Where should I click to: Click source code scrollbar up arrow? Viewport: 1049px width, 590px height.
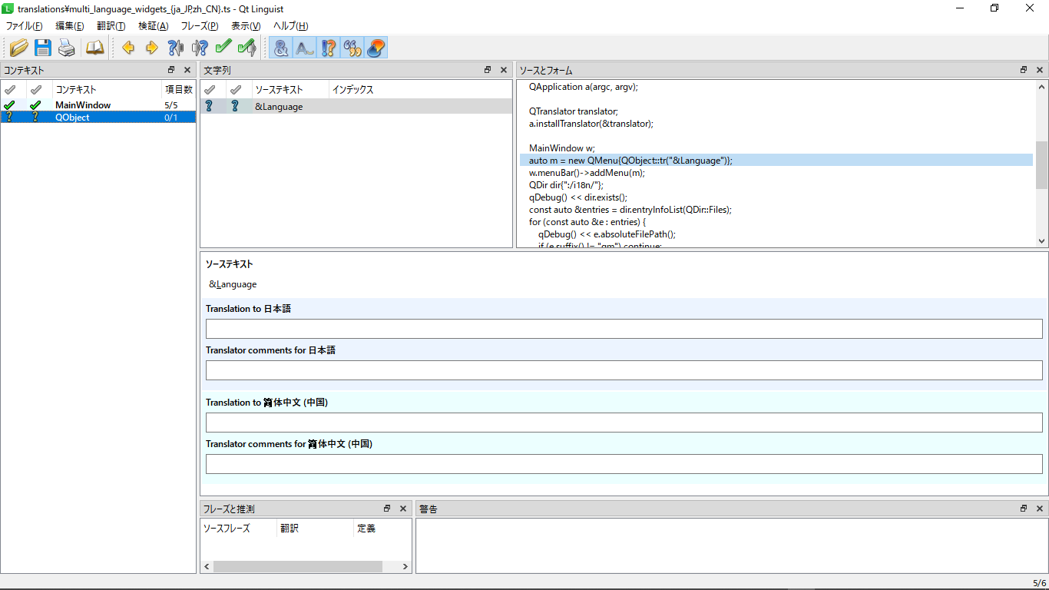pyautogui.click(x=1041, y=87)
